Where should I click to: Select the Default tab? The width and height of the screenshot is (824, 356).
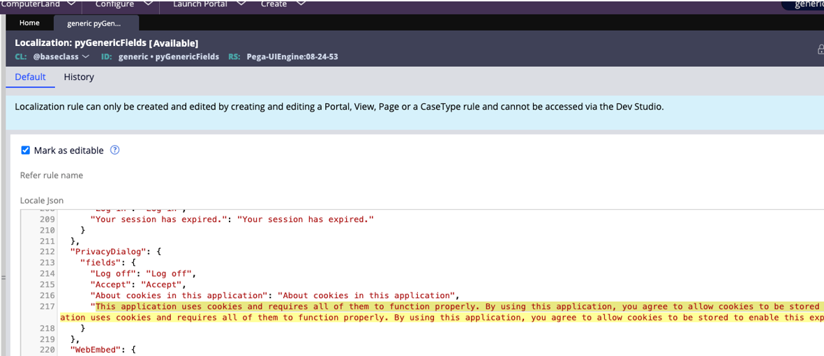pyautogui.click(x=30, y=77)
